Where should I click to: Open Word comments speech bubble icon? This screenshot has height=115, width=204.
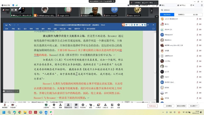point(153,29)
